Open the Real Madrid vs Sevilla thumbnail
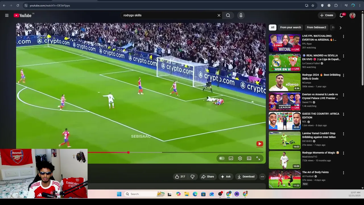 285,62
